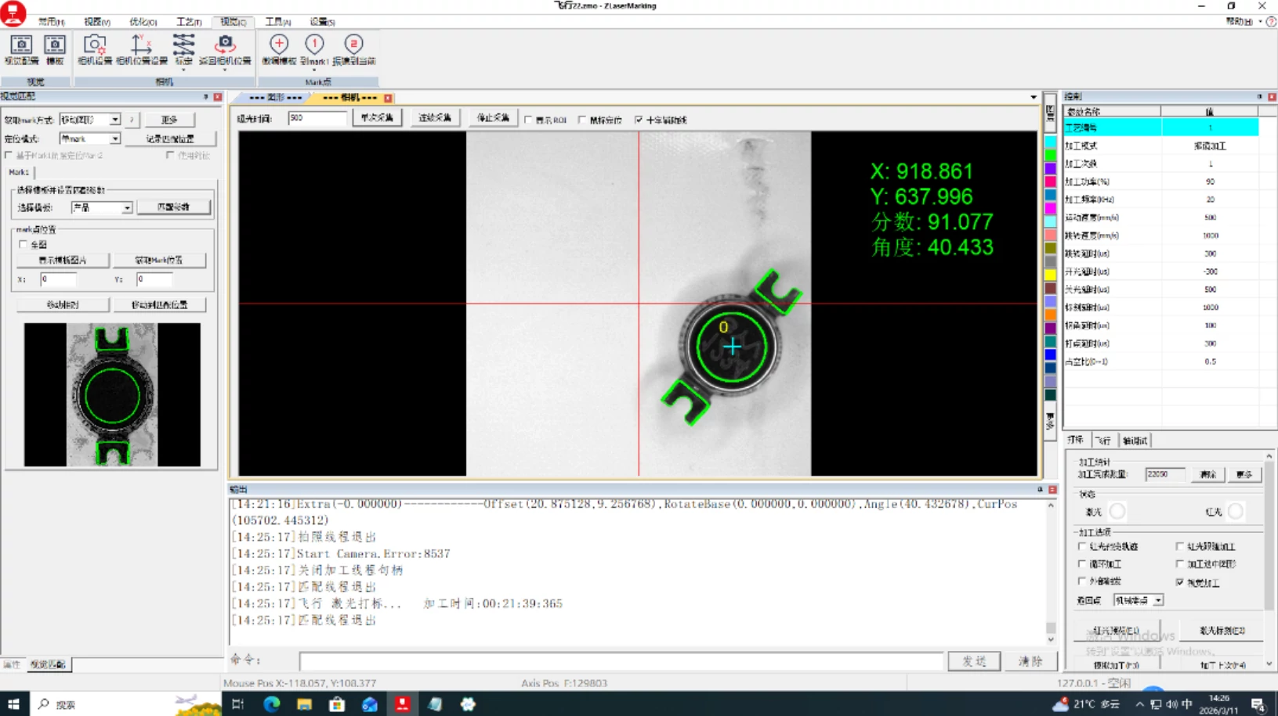Image resolution: width=1278 pixels, height=716 pixels.
Task: Click the laser marking (F2) button
Action: (x=1222, y=631)
